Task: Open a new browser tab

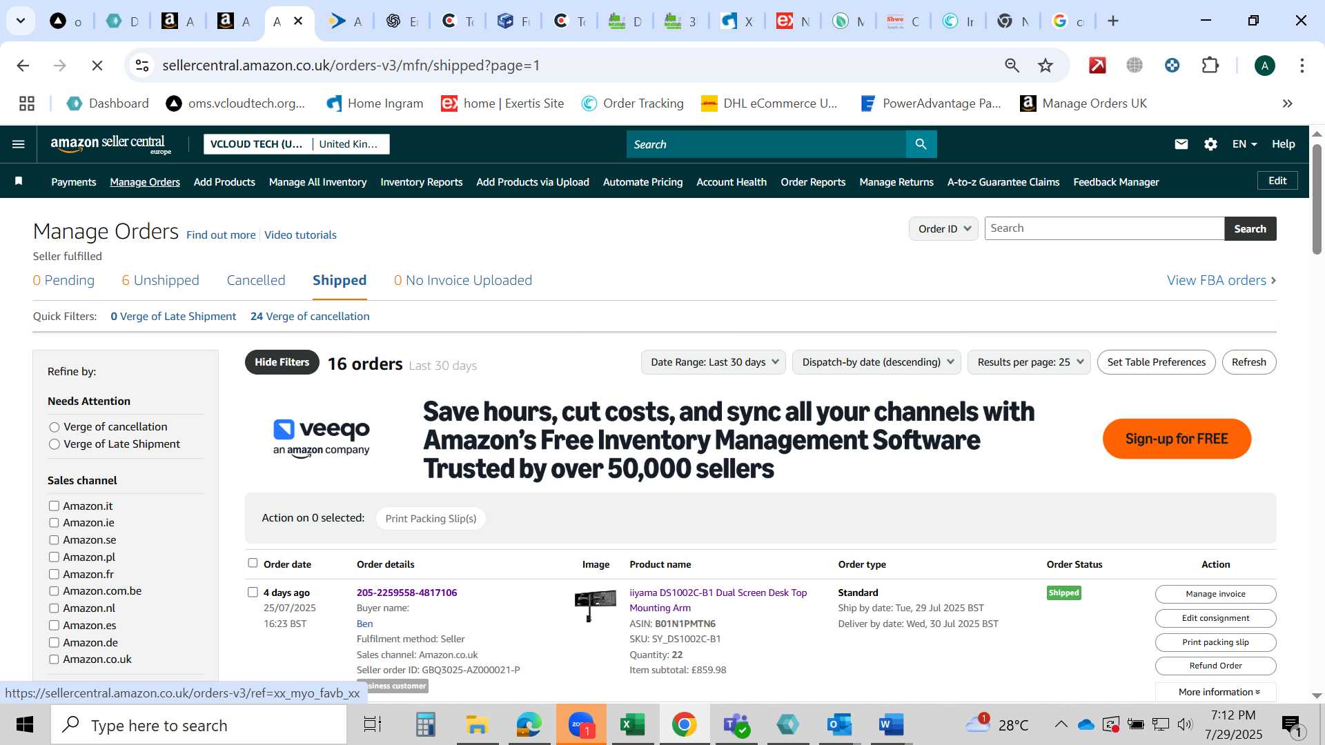Action: click(x=1112, y=21)
